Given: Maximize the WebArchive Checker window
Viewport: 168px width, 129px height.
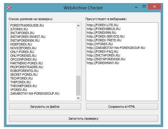Looking at the screenshot, I should pos(144,7).
